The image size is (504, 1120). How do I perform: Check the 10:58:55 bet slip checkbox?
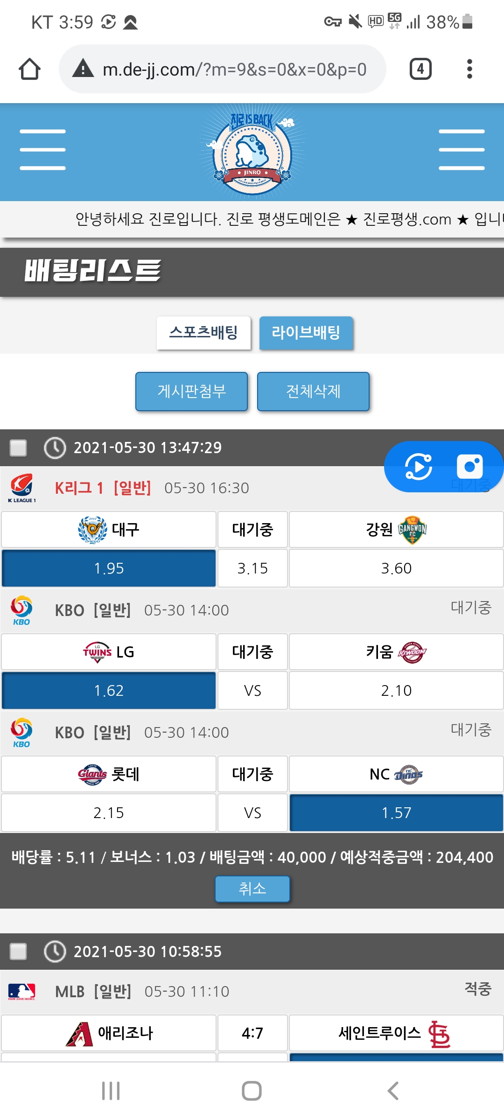click(19, 951)
